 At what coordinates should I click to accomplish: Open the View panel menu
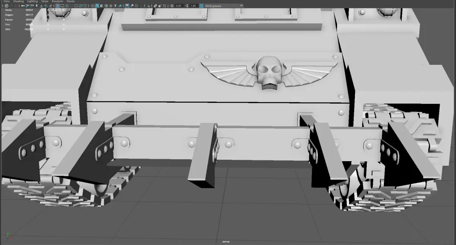[x=6, y=2]
